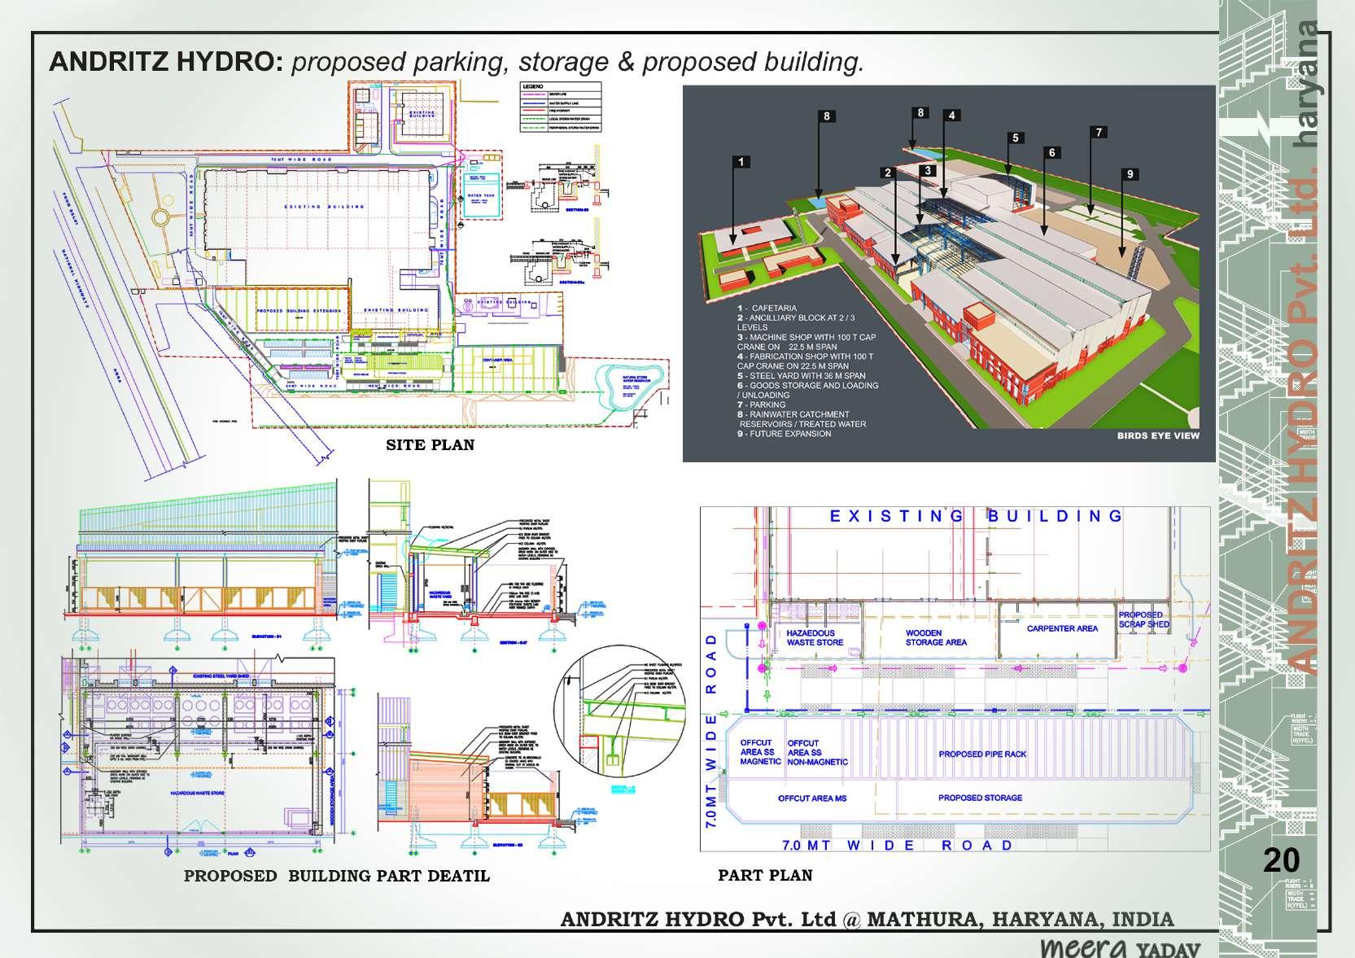
Task: Select the "PROPOSED STORAGE" label
Action: tap(980, 798)
